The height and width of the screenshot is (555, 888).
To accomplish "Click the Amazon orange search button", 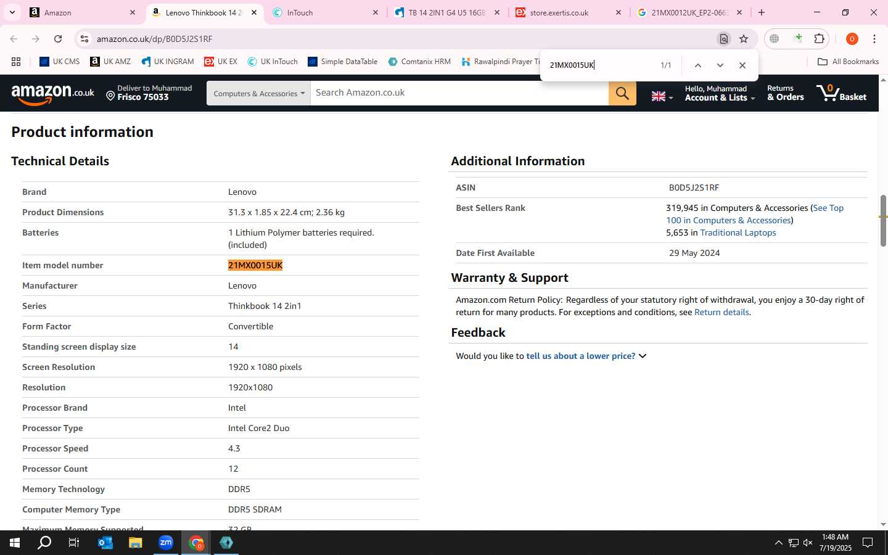I will point(622,93).
